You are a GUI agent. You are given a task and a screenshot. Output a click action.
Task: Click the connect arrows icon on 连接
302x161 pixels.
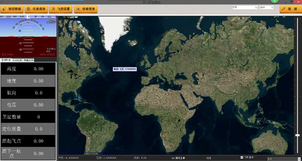tap(283, 9)
